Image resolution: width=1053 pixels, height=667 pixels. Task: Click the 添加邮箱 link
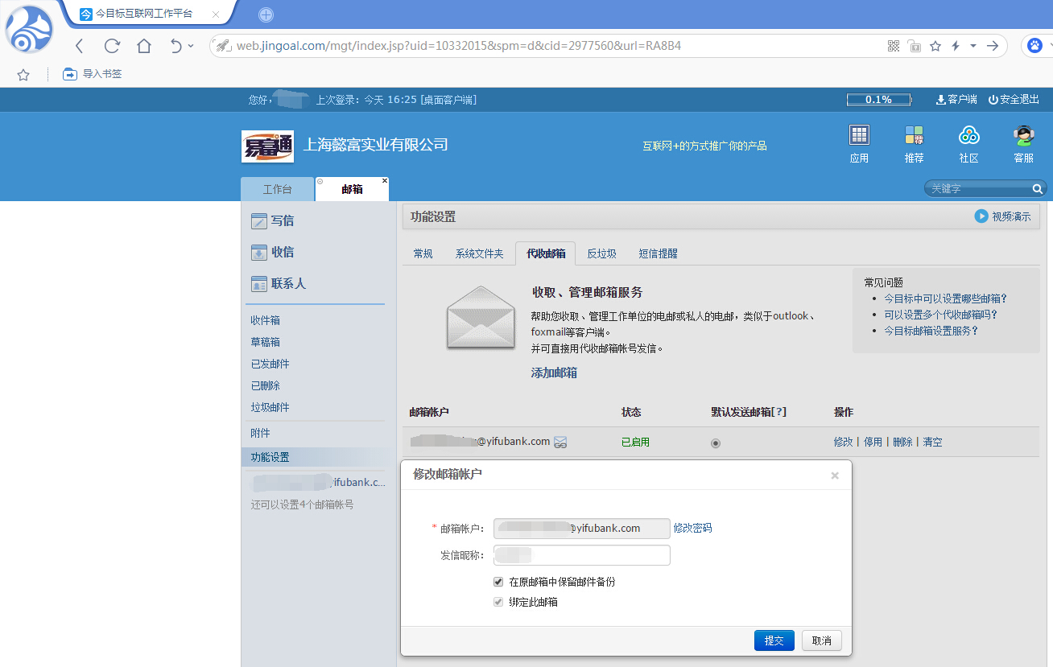(x=553, y=373)
